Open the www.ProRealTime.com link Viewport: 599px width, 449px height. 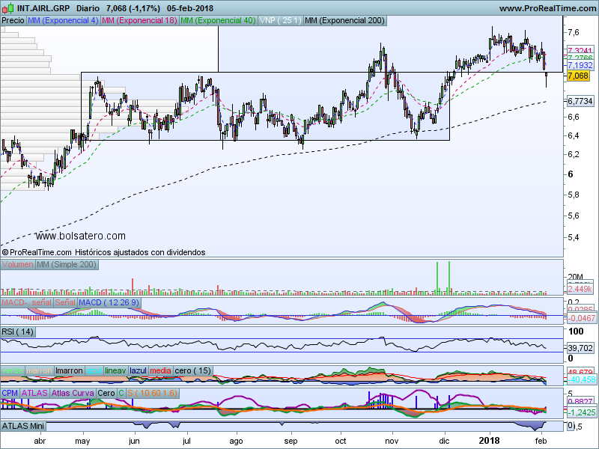(547, 8)
